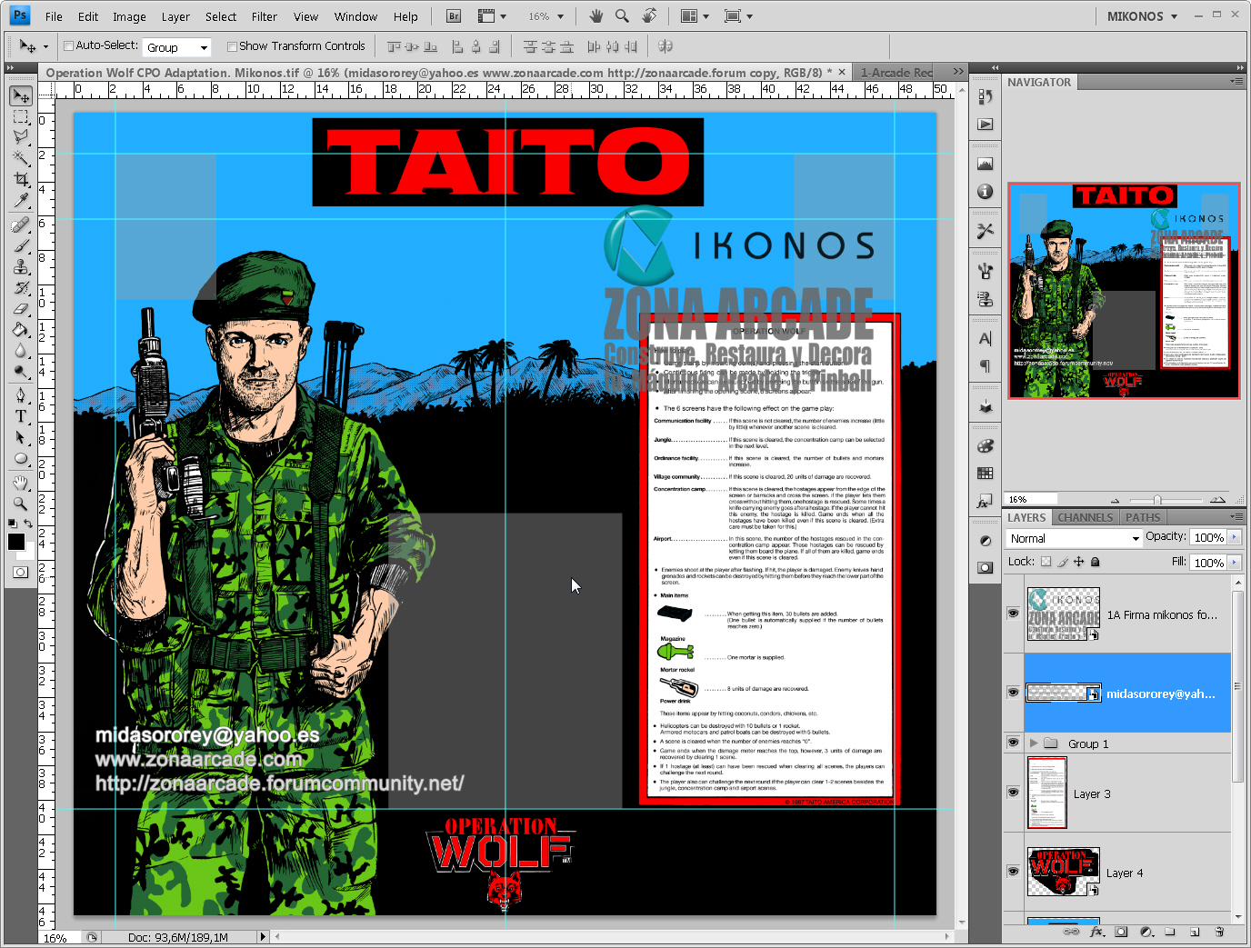Open the Opacity value dropdown arrow
The width and height of the screenshot is (1251, 948).
[1234, 536]
